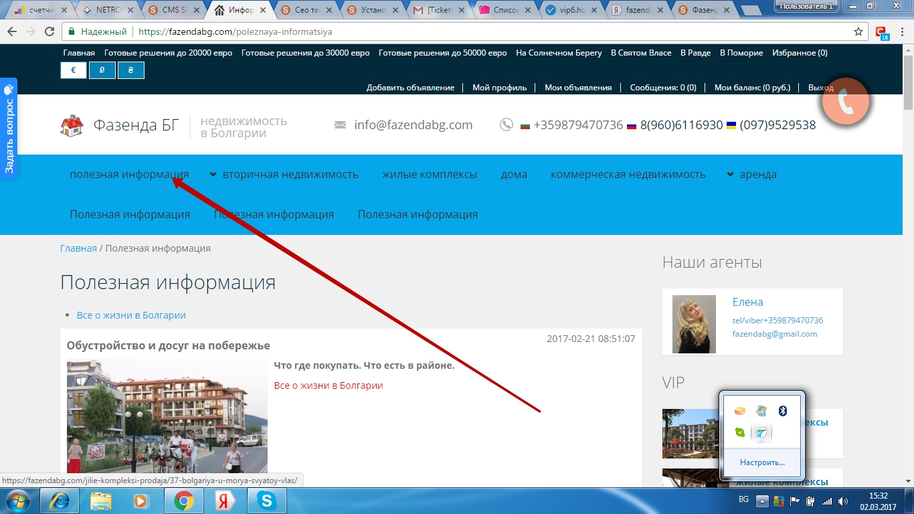Open the volume control in tray
914x514 pixels.
pyautogui.click(x=842, y=501)
